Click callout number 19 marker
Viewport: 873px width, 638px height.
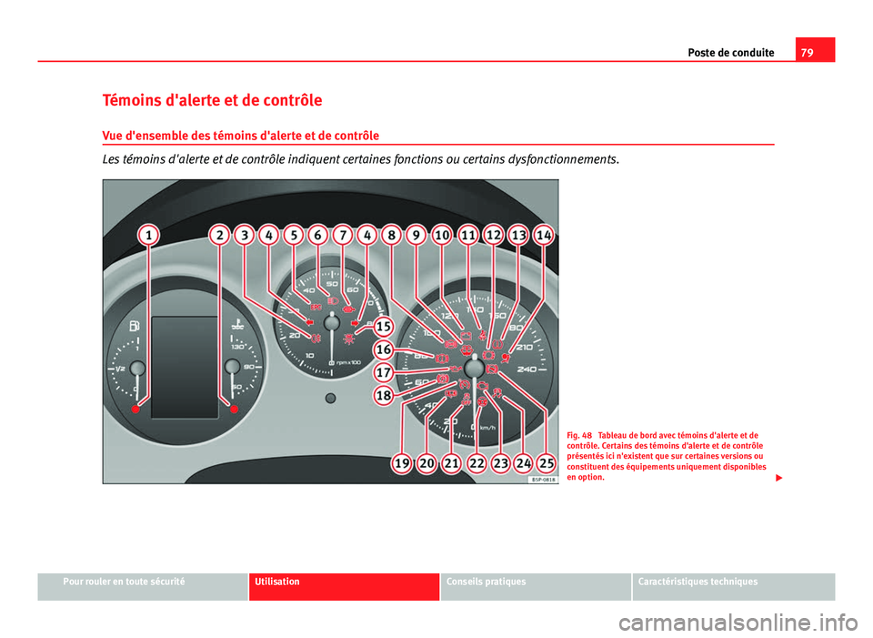tap(402, 463)
